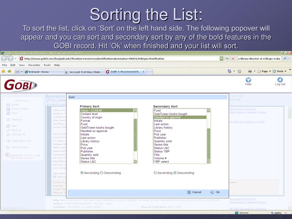
Task: Click the browser Forward arrow button
Action: (x=10, y=58)
